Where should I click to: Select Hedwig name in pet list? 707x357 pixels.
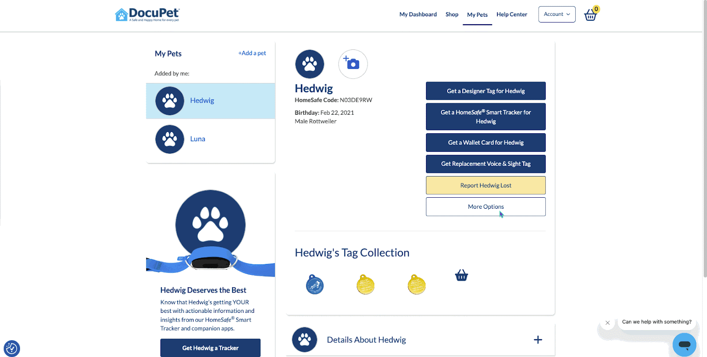(202, 101)
